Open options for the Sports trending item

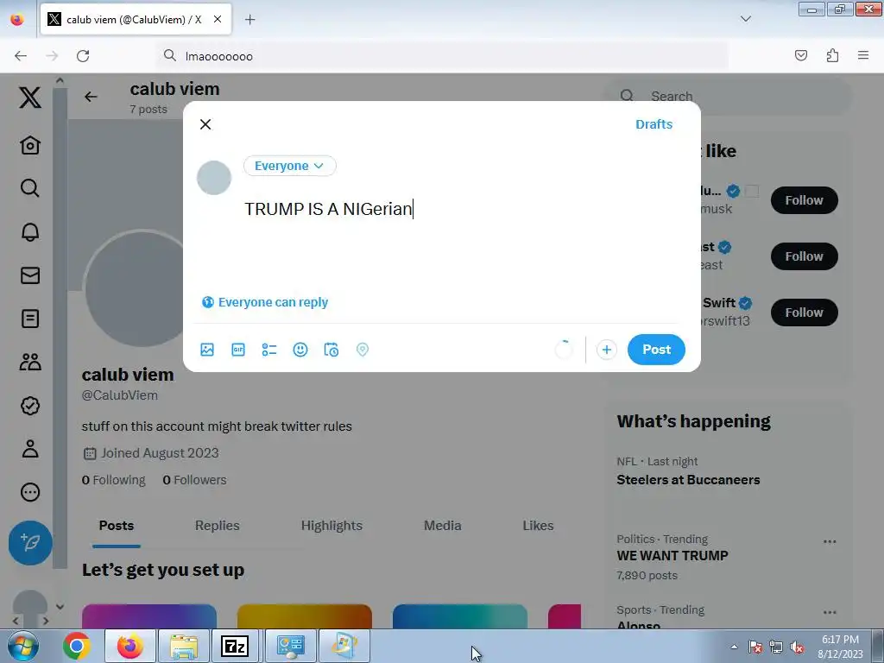(x=830, y=612)
